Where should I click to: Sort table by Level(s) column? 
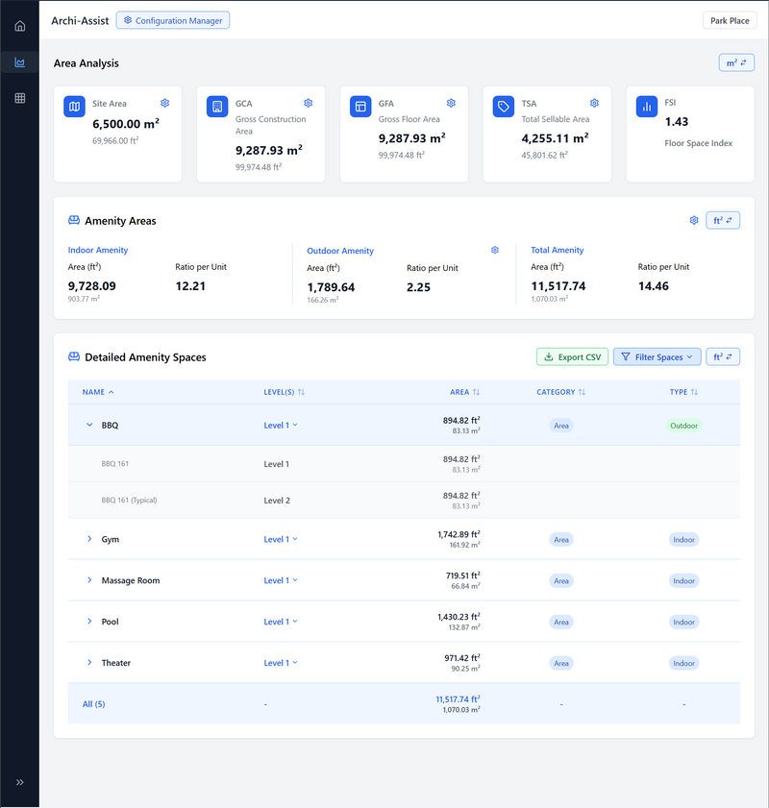tap(284, 392)
